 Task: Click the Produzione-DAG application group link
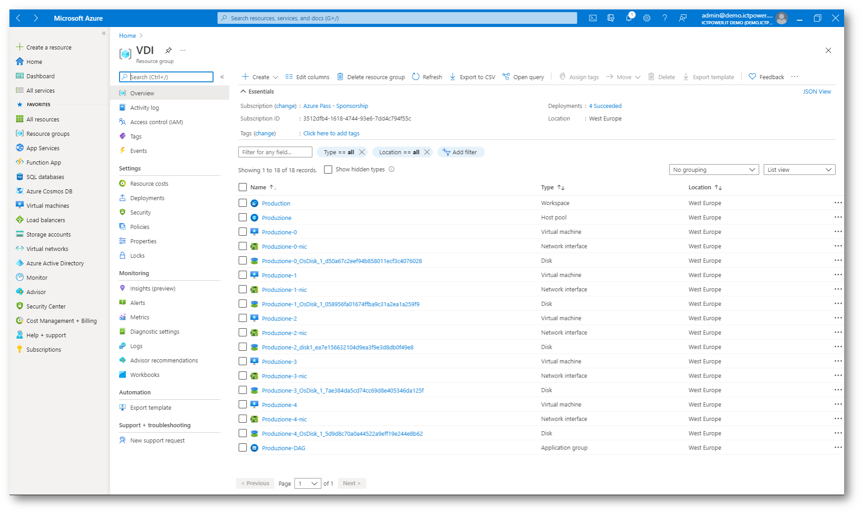[283, 448]
